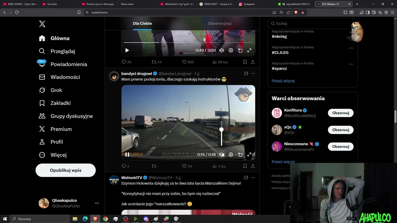Open Grok explain icon on WolnośćTV post

(246, 178)
